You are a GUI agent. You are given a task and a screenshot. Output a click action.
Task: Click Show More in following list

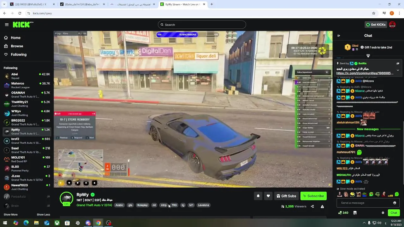10,215
